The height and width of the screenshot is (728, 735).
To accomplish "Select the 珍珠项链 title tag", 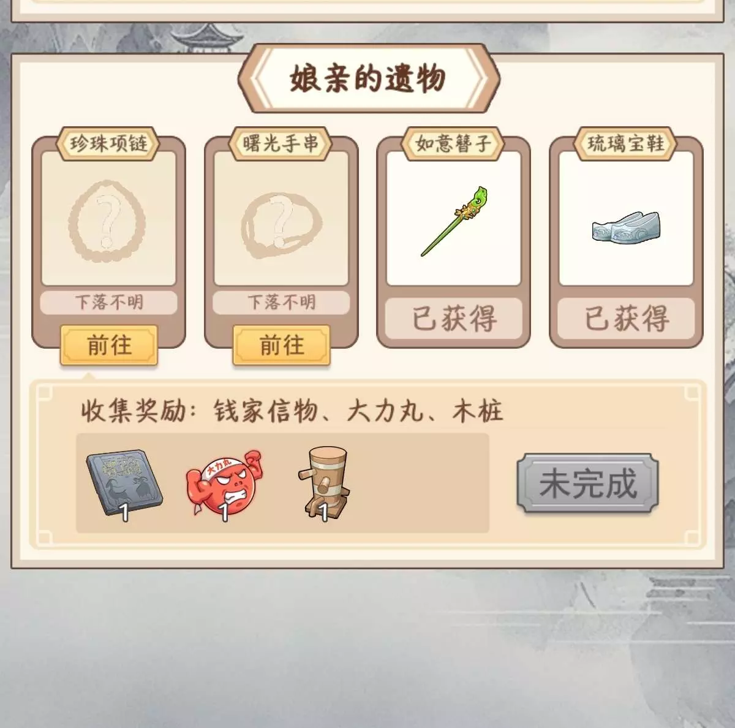I will [108, 143].
